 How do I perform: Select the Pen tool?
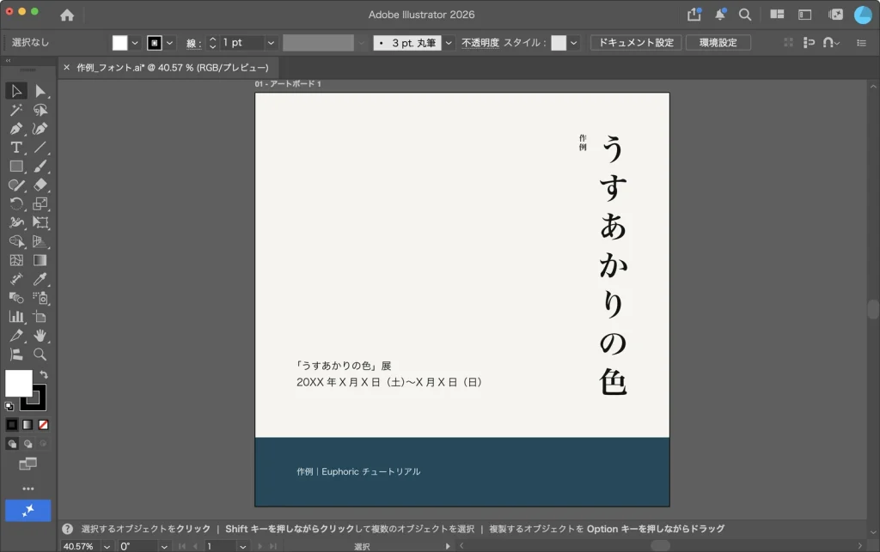tap(16, 128)
